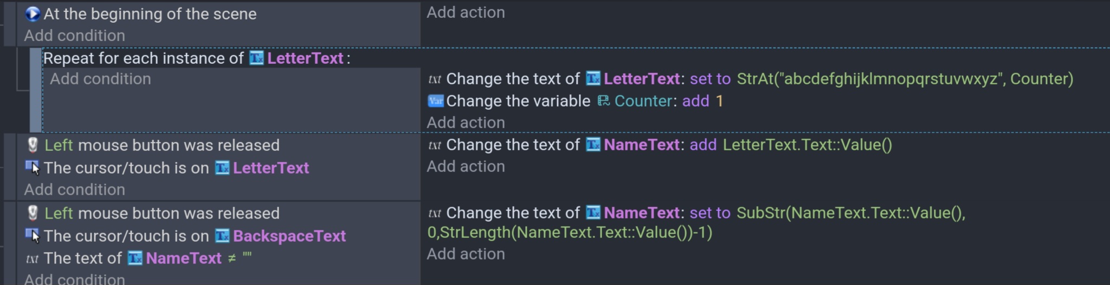Click the LetterText object in cursor condition
Viewport: 1110px width, 285px height.
(270, 168)
